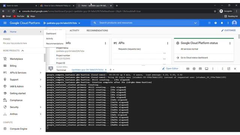Switch to the Network Policy browser tab
This screenshot has width=240, height=135.
coord(57,6)
